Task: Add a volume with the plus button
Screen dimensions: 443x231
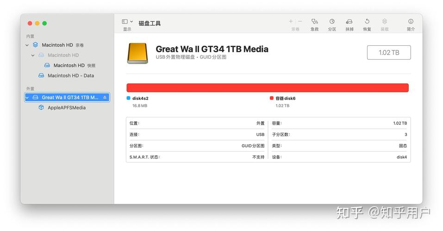Action: pos(291,21)
